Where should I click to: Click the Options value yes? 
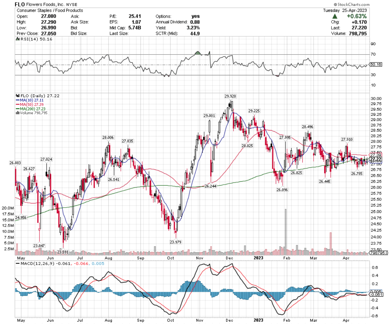click(x=195, y=16)
